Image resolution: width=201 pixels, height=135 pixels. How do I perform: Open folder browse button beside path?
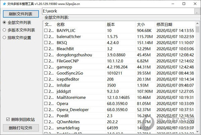click(x=197, y=11)
